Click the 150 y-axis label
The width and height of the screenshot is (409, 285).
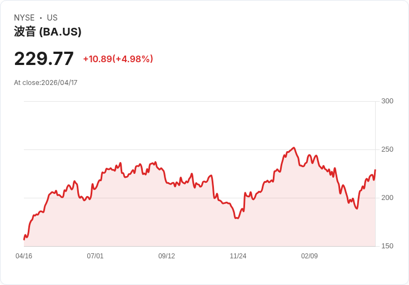coord(387,246)
